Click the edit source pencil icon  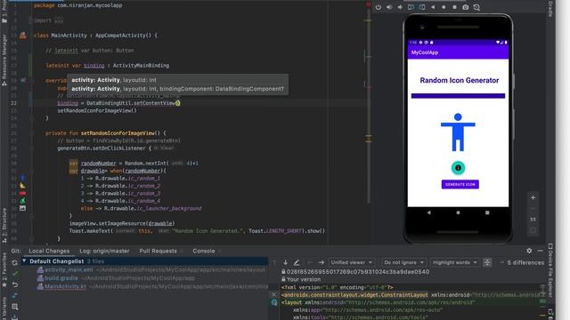pyautogui.click(x=297, y=262)
